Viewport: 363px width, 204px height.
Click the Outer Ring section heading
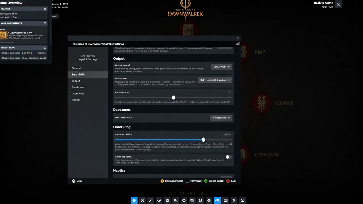122,127
